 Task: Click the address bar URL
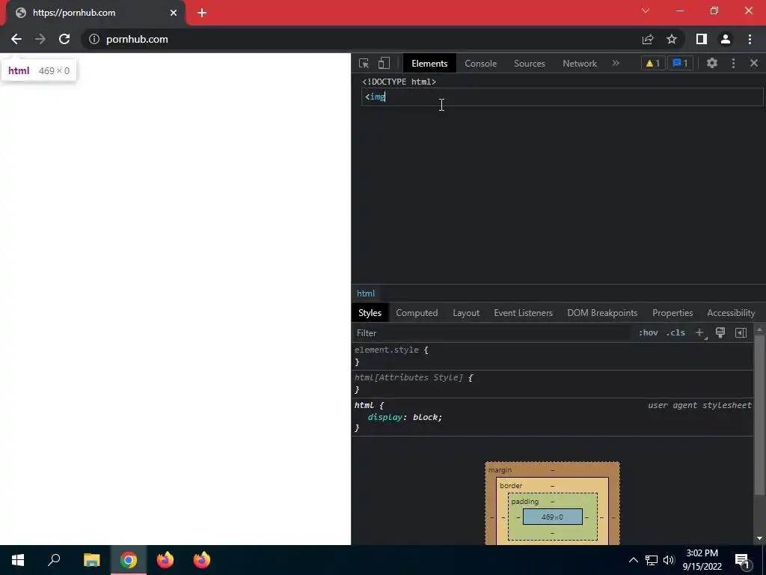pyautogui.click(x=137, y=39)
